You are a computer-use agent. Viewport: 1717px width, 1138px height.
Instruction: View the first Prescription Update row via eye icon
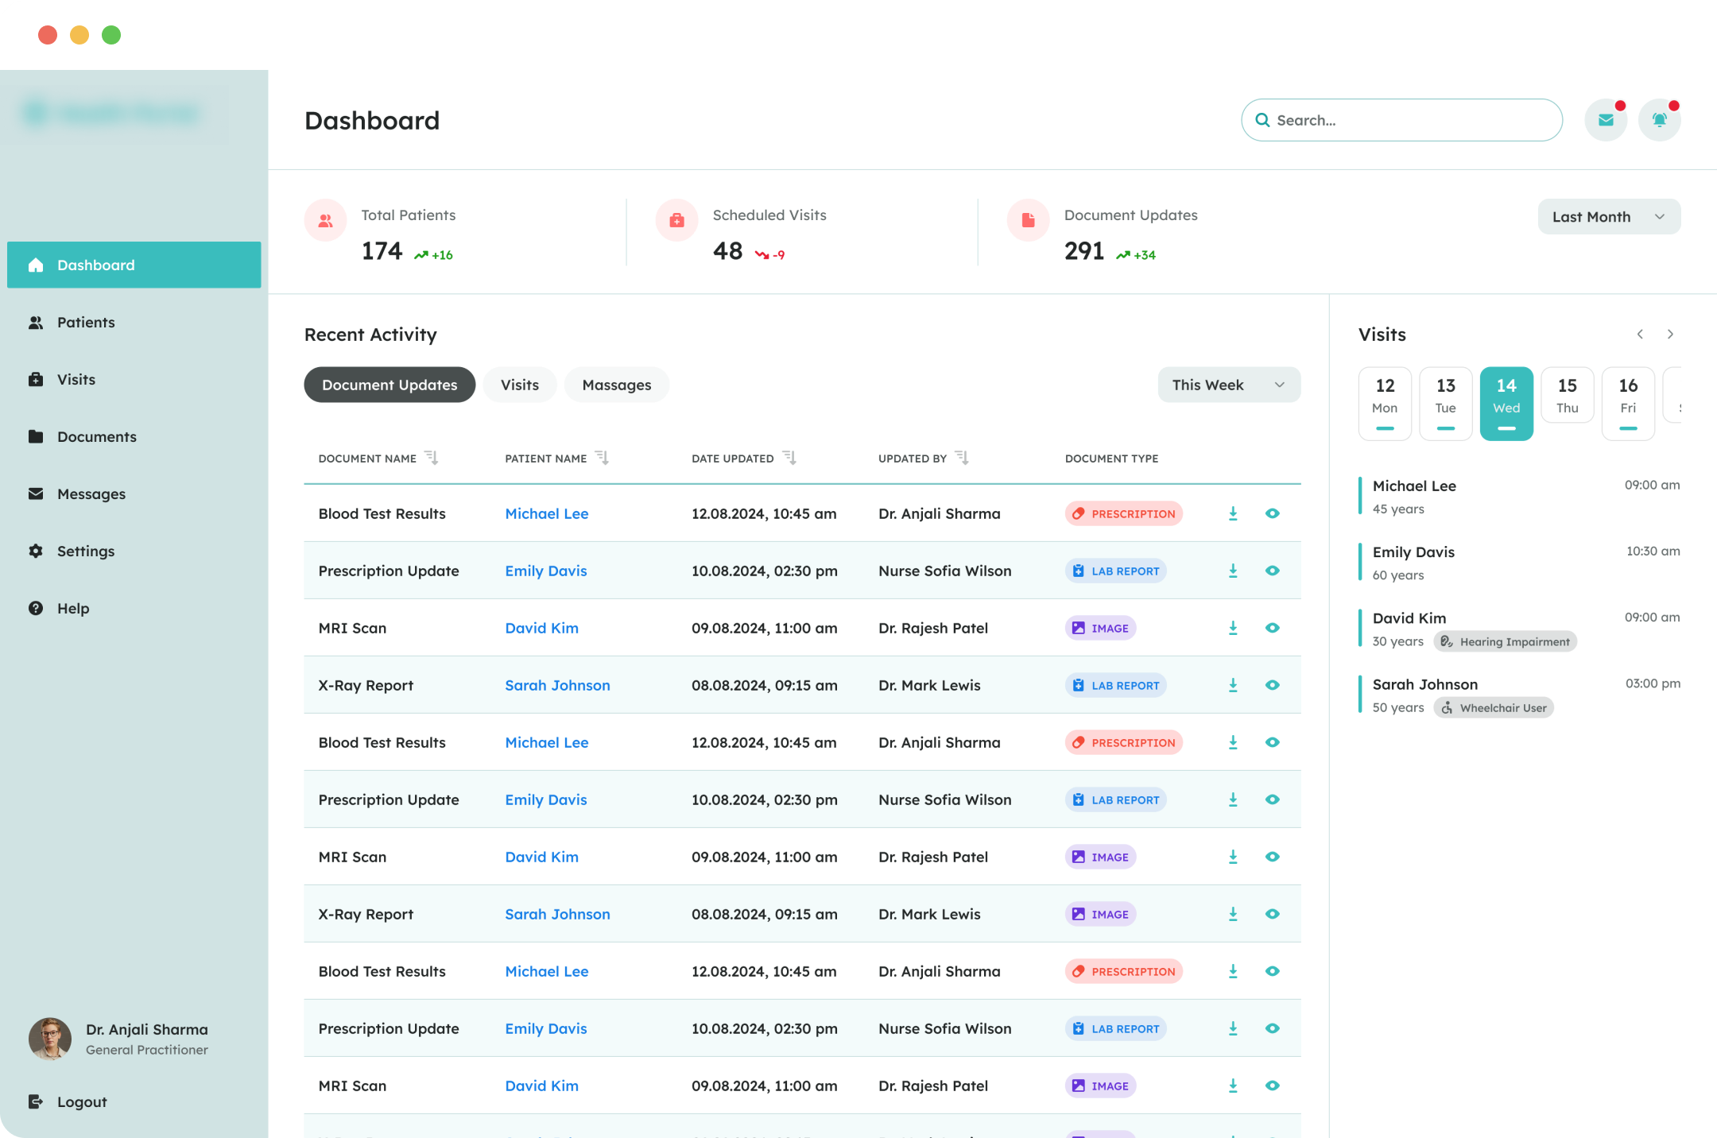tap(1273, 571)
